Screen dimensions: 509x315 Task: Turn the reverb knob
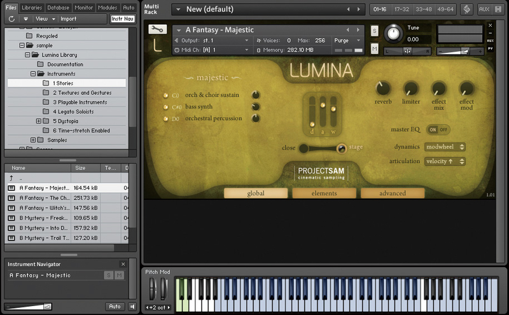point(383,88)
